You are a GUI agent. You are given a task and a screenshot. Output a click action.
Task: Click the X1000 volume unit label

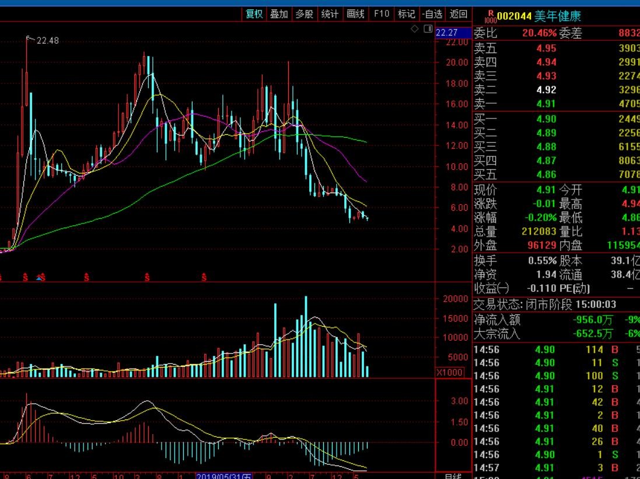point(450,372)
